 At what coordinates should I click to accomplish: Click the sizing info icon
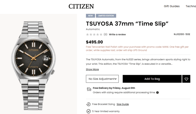157,93
